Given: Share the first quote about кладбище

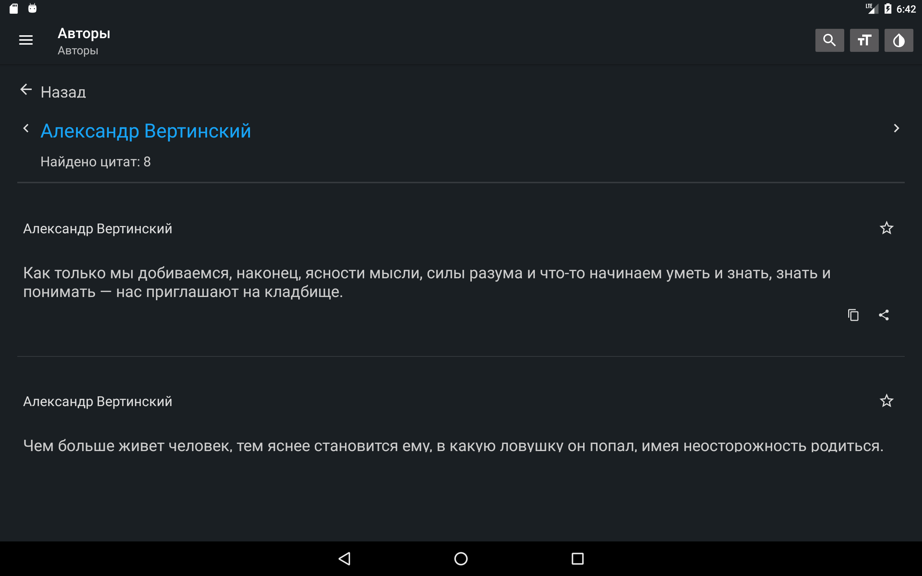Looking at the screenshot, I should pyautogui.click(x=884, y=315).
